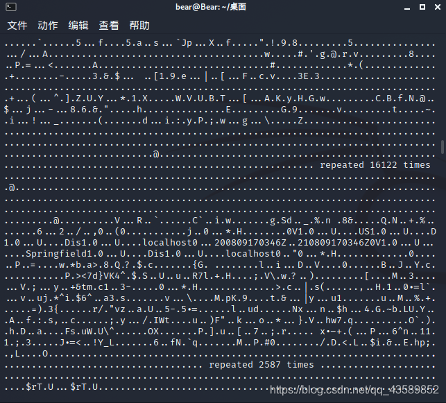The width and height of the screenshot is (446, 403).
Task: Click the vertical scrollbar thumb
Action: [x=443, y=147]
